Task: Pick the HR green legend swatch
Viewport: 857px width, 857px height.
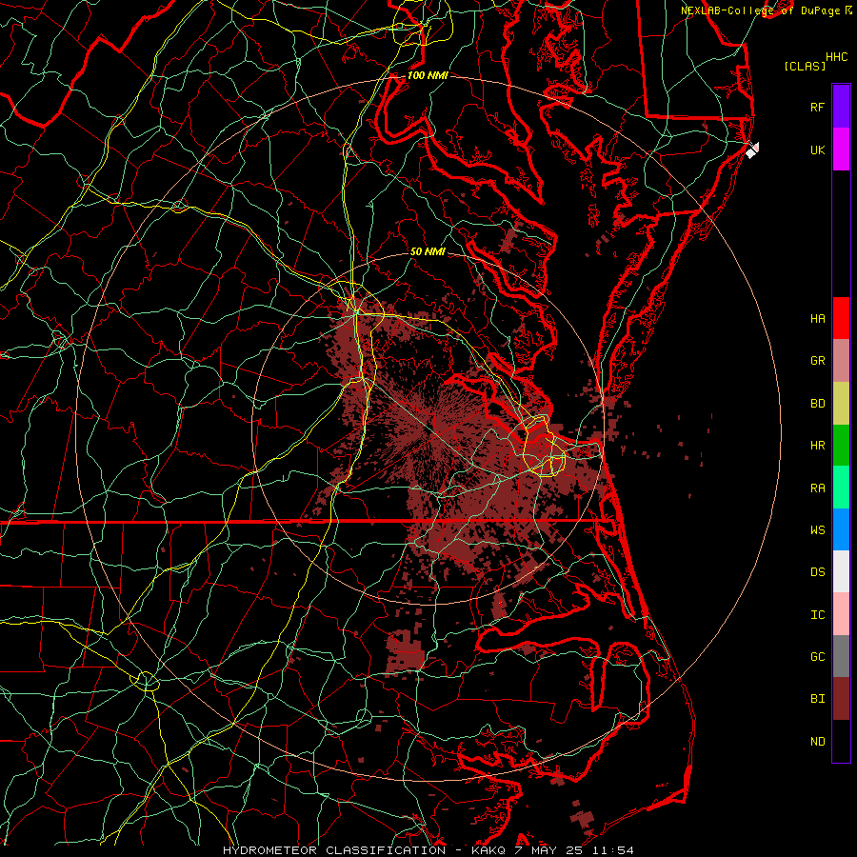Action: [841, 446]
